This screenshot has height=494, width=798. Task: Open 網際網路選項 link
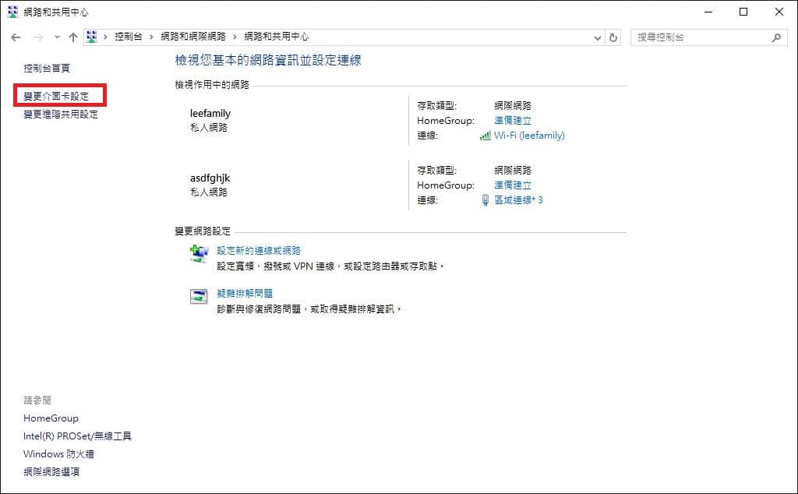tap(51, 471)
